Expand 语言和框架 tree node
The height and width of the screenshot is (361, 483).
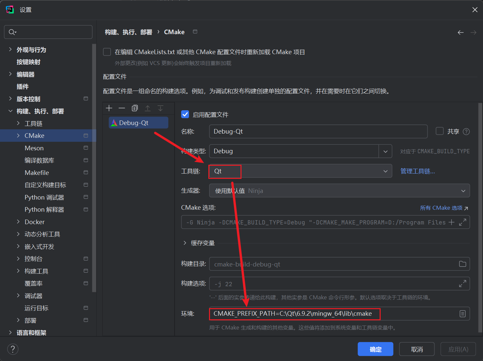pos(10,332)
